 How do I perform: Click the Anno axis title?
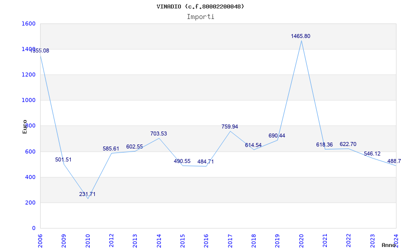click(388, 245)
